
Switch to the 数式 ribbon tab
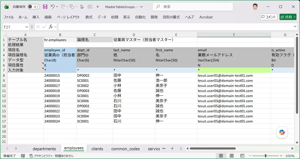pyautogui.click(x=89, y=17)
